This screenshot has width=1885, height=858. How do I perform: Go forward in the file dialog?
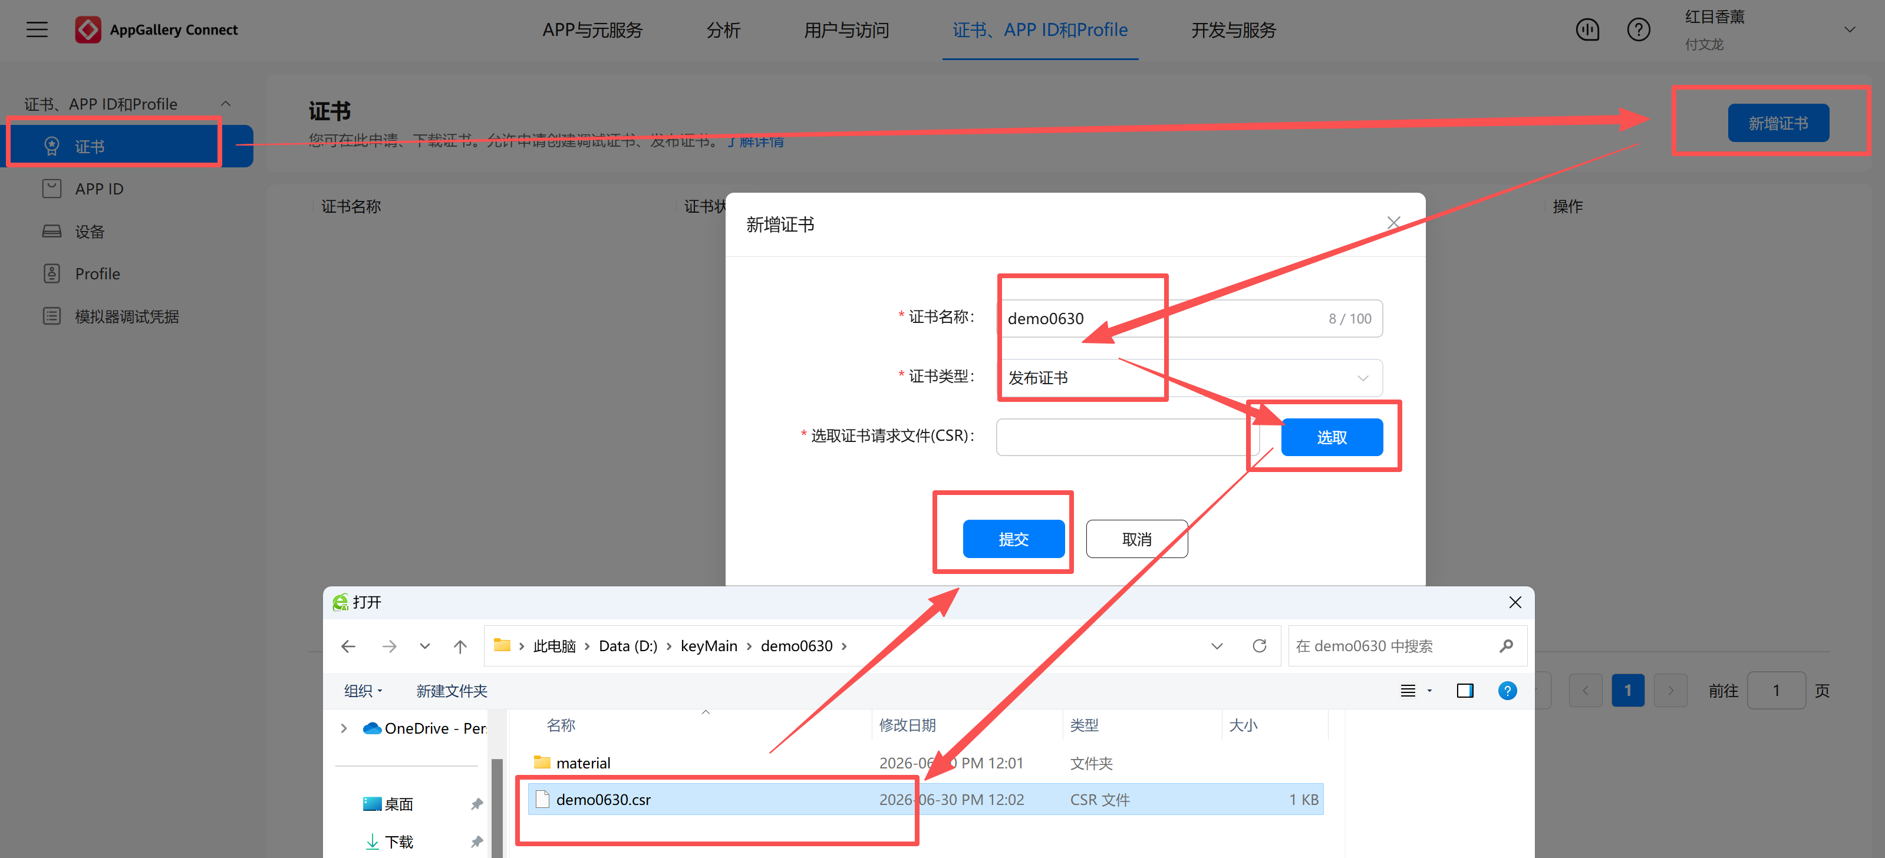click(x=389, y=646)
